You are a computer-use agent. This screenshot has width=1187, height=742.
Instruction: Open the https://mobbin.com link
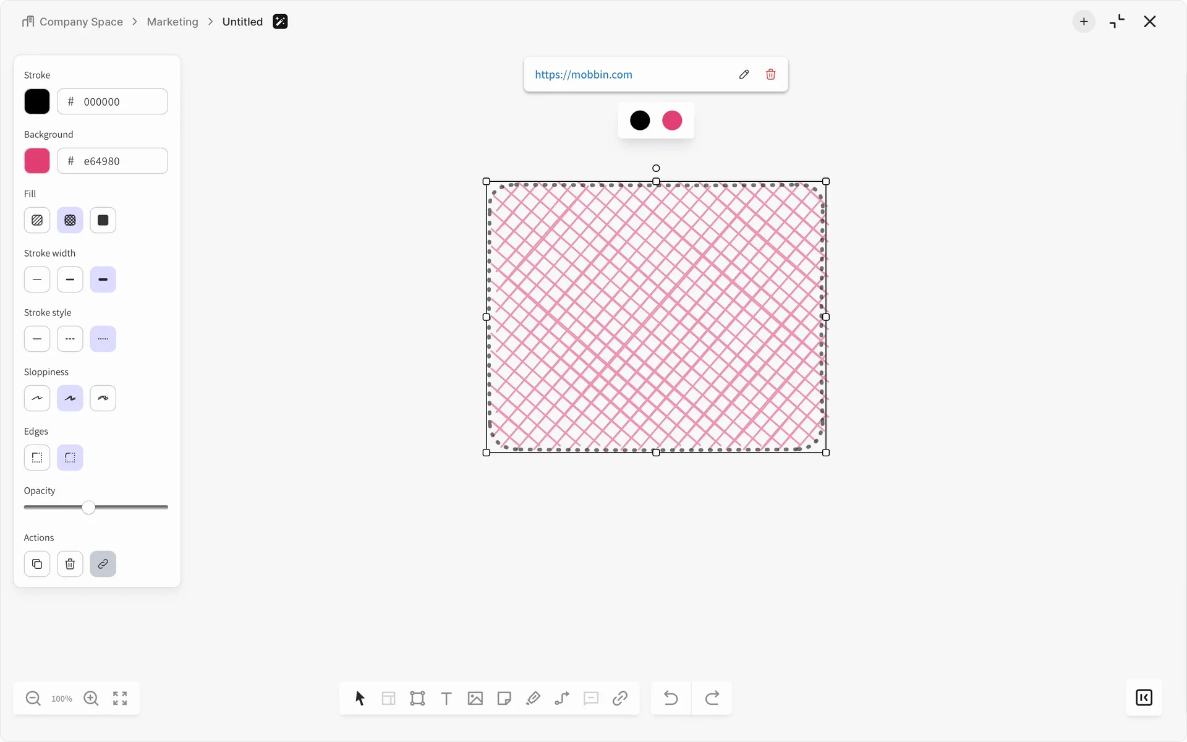click(583, 74)
